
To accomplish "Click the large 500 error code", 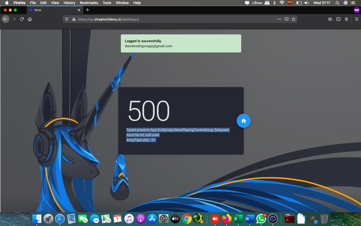I will (x=149, y=110).
